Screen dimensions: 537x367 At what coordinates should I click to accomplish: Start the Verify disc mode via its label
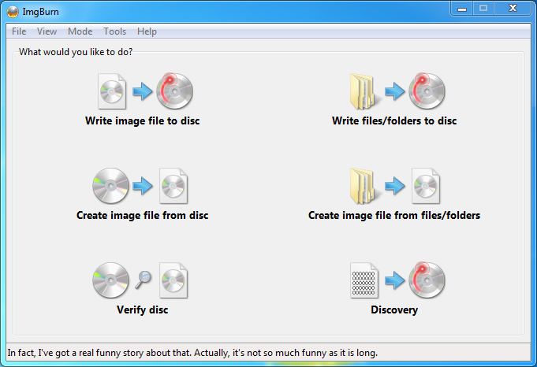pyautogui.click(x=142, y=310)
